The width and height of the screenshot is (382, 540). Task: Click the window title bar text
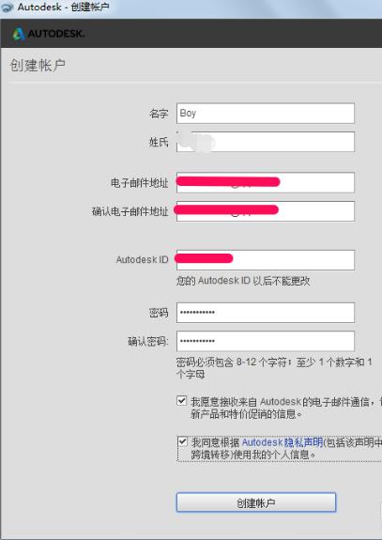(63, 8)
